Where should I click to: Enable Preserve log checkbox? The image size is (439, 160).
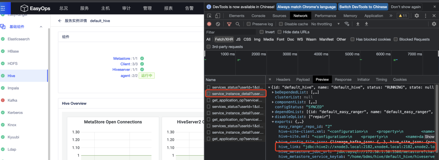(249, 24)
